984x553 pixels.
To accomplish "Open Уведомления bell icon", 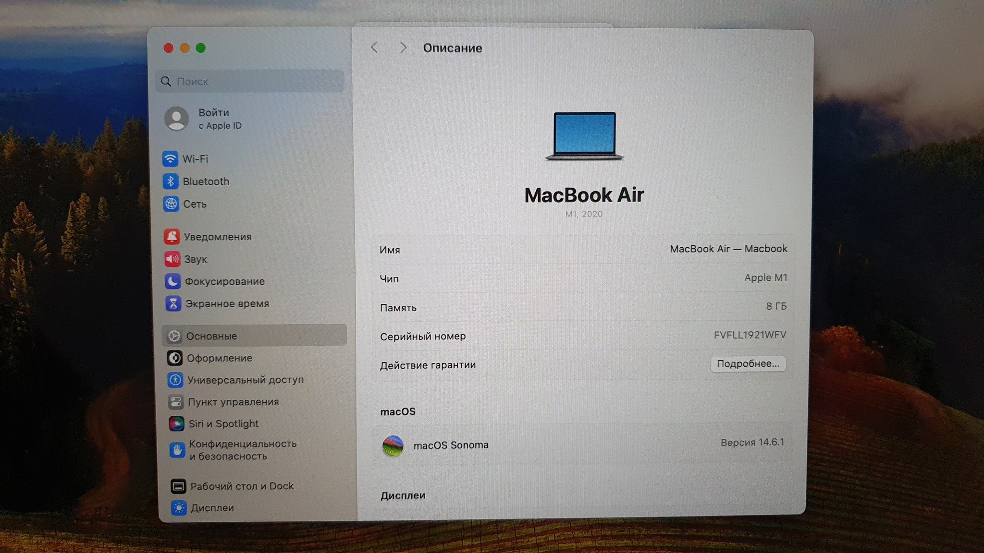I will click(172, 236).
